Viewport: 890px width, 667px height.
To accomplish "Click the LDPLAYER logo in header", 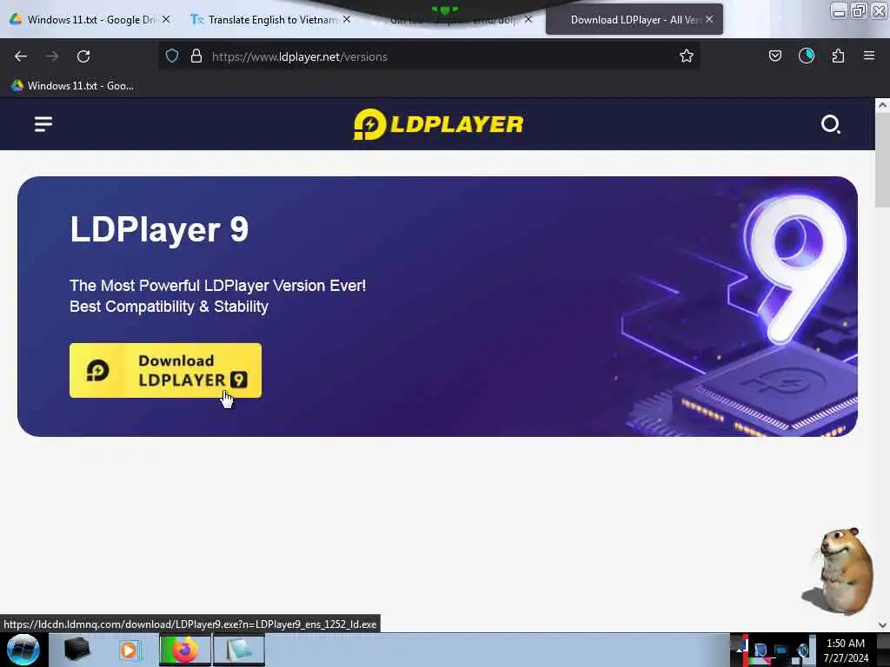I will point(438,123).
